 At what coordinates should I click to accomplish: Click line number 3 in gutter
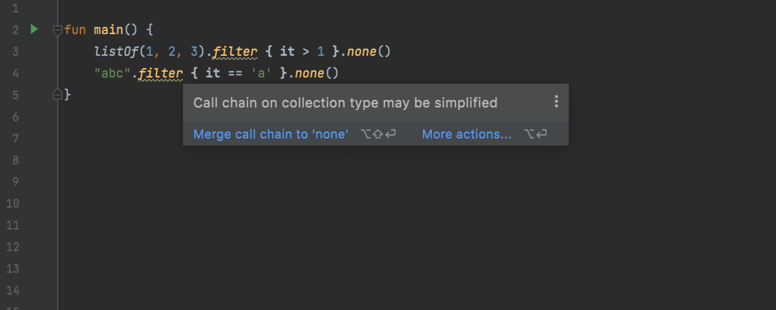pyautogui.click(x=15, y=52)
